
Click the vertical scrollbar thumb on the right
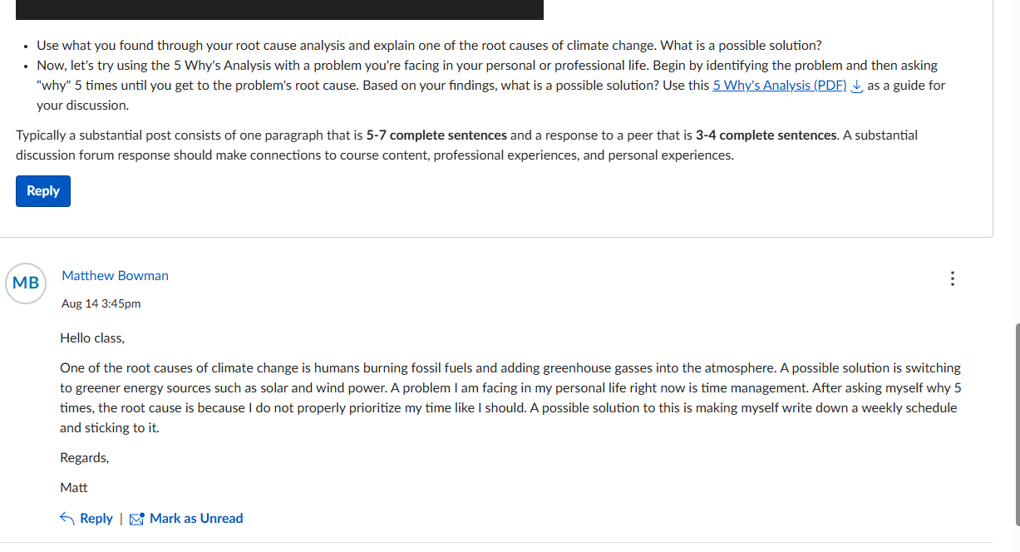click(x=1016, y=424)
